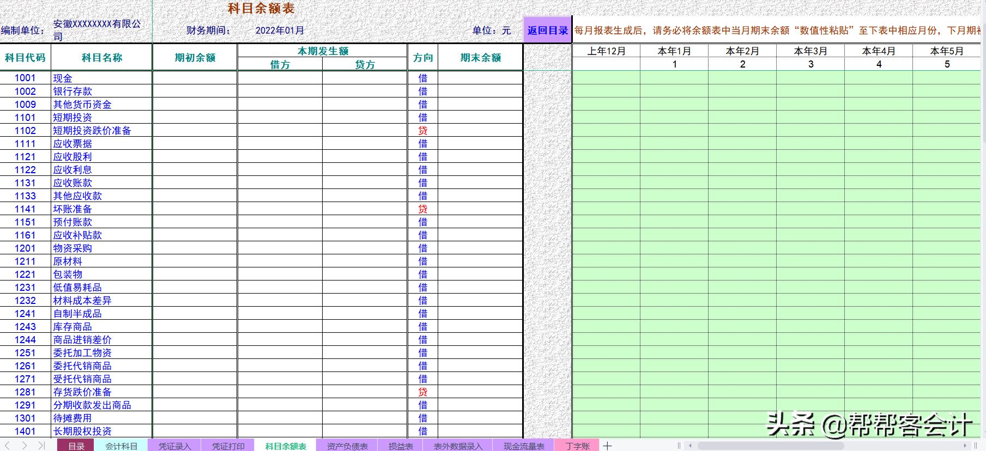The image size is (986, 451).
Task: Select the 本年3月 column header
Action: click(x=810, y=51)
